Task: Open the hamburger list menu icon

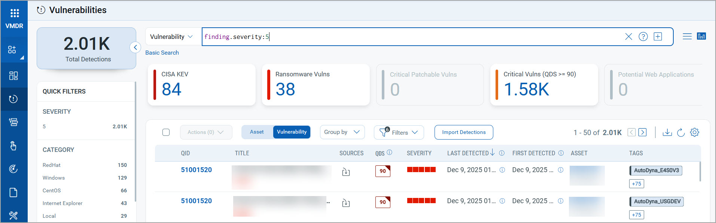Action: click(687, 36)
